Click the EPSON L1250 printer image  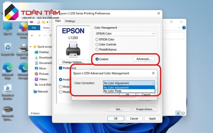pyautogui.click(x=73, y=49)
